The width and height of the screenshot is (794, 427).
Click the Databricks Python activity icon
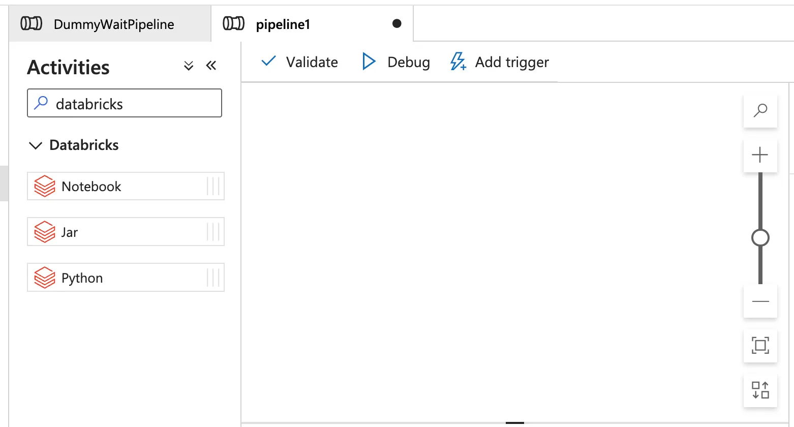click(x=45, y=278)
